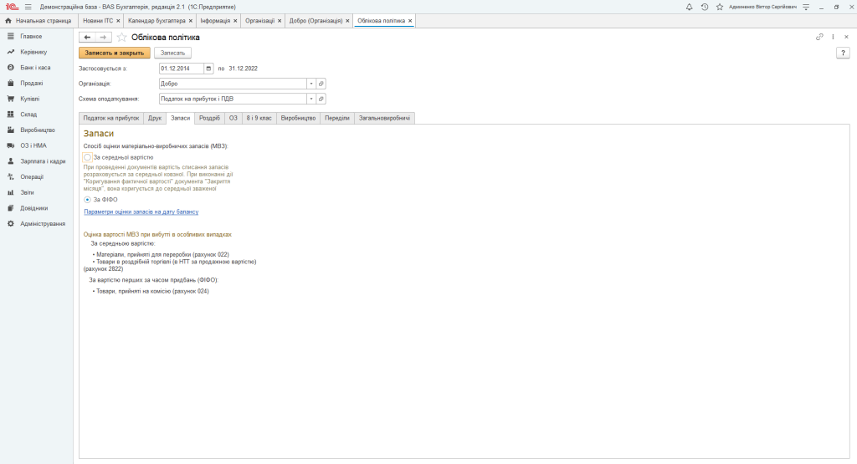
Task: Open the history clock icon
Action: click(705, 7)
